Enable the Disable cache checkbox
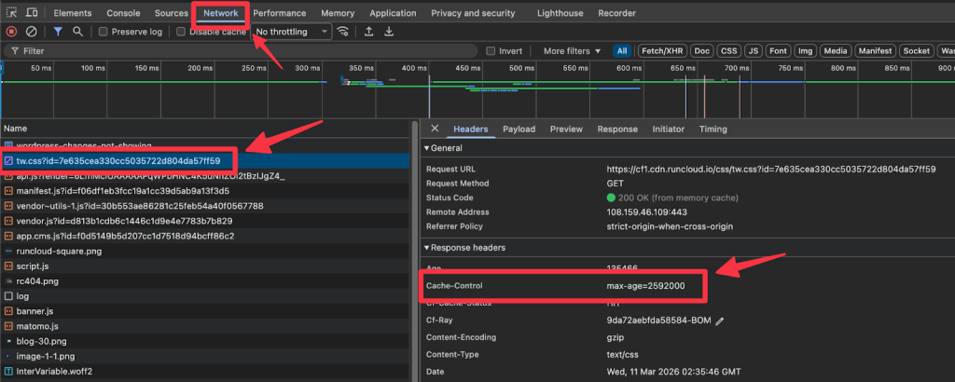This screenshot has height=382, width=955. point(181,32)
